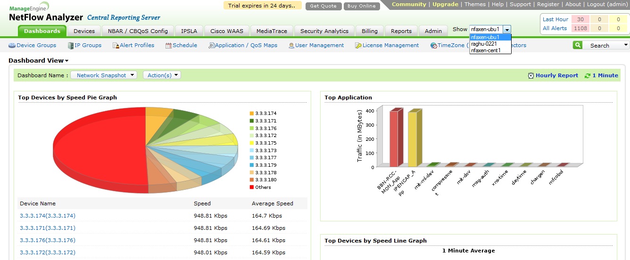Click the Last Hour alerts link
Image resolution: width=630 pixels, height=260 pixels.
tap(555, 19)
